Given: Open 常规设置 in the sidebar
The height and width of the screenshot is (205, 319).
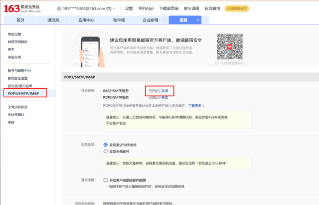Looking at the screenshot, I should tap(14, 34).
